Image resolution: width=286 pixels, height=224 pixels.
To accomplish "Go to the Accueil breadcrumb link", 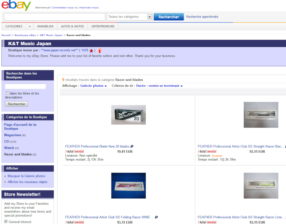I will click(6, 35).
